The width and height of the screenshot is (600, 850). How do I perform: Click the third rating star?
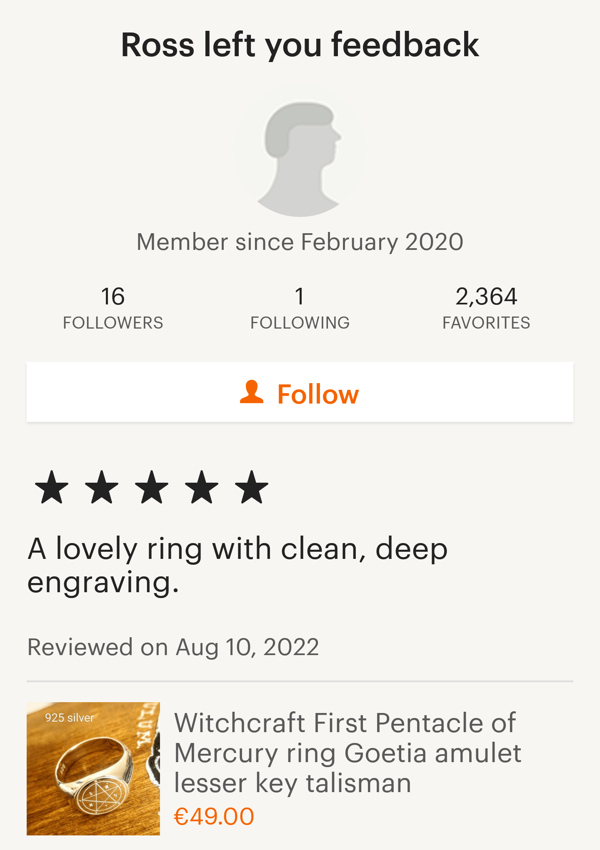coord(152,487)
